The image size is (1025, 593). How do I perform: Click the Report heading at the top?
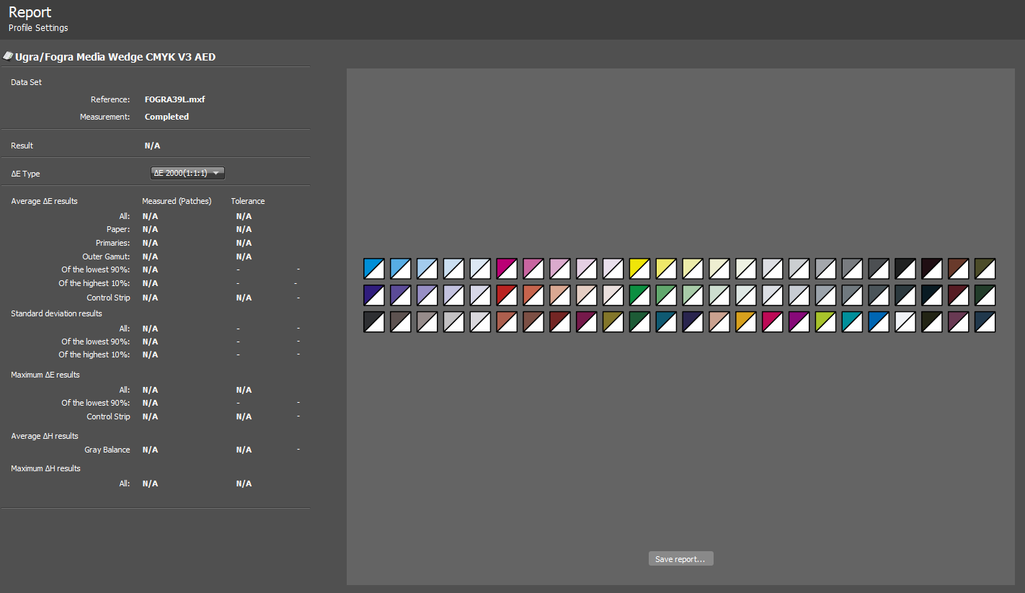click(x=30, y=12)
